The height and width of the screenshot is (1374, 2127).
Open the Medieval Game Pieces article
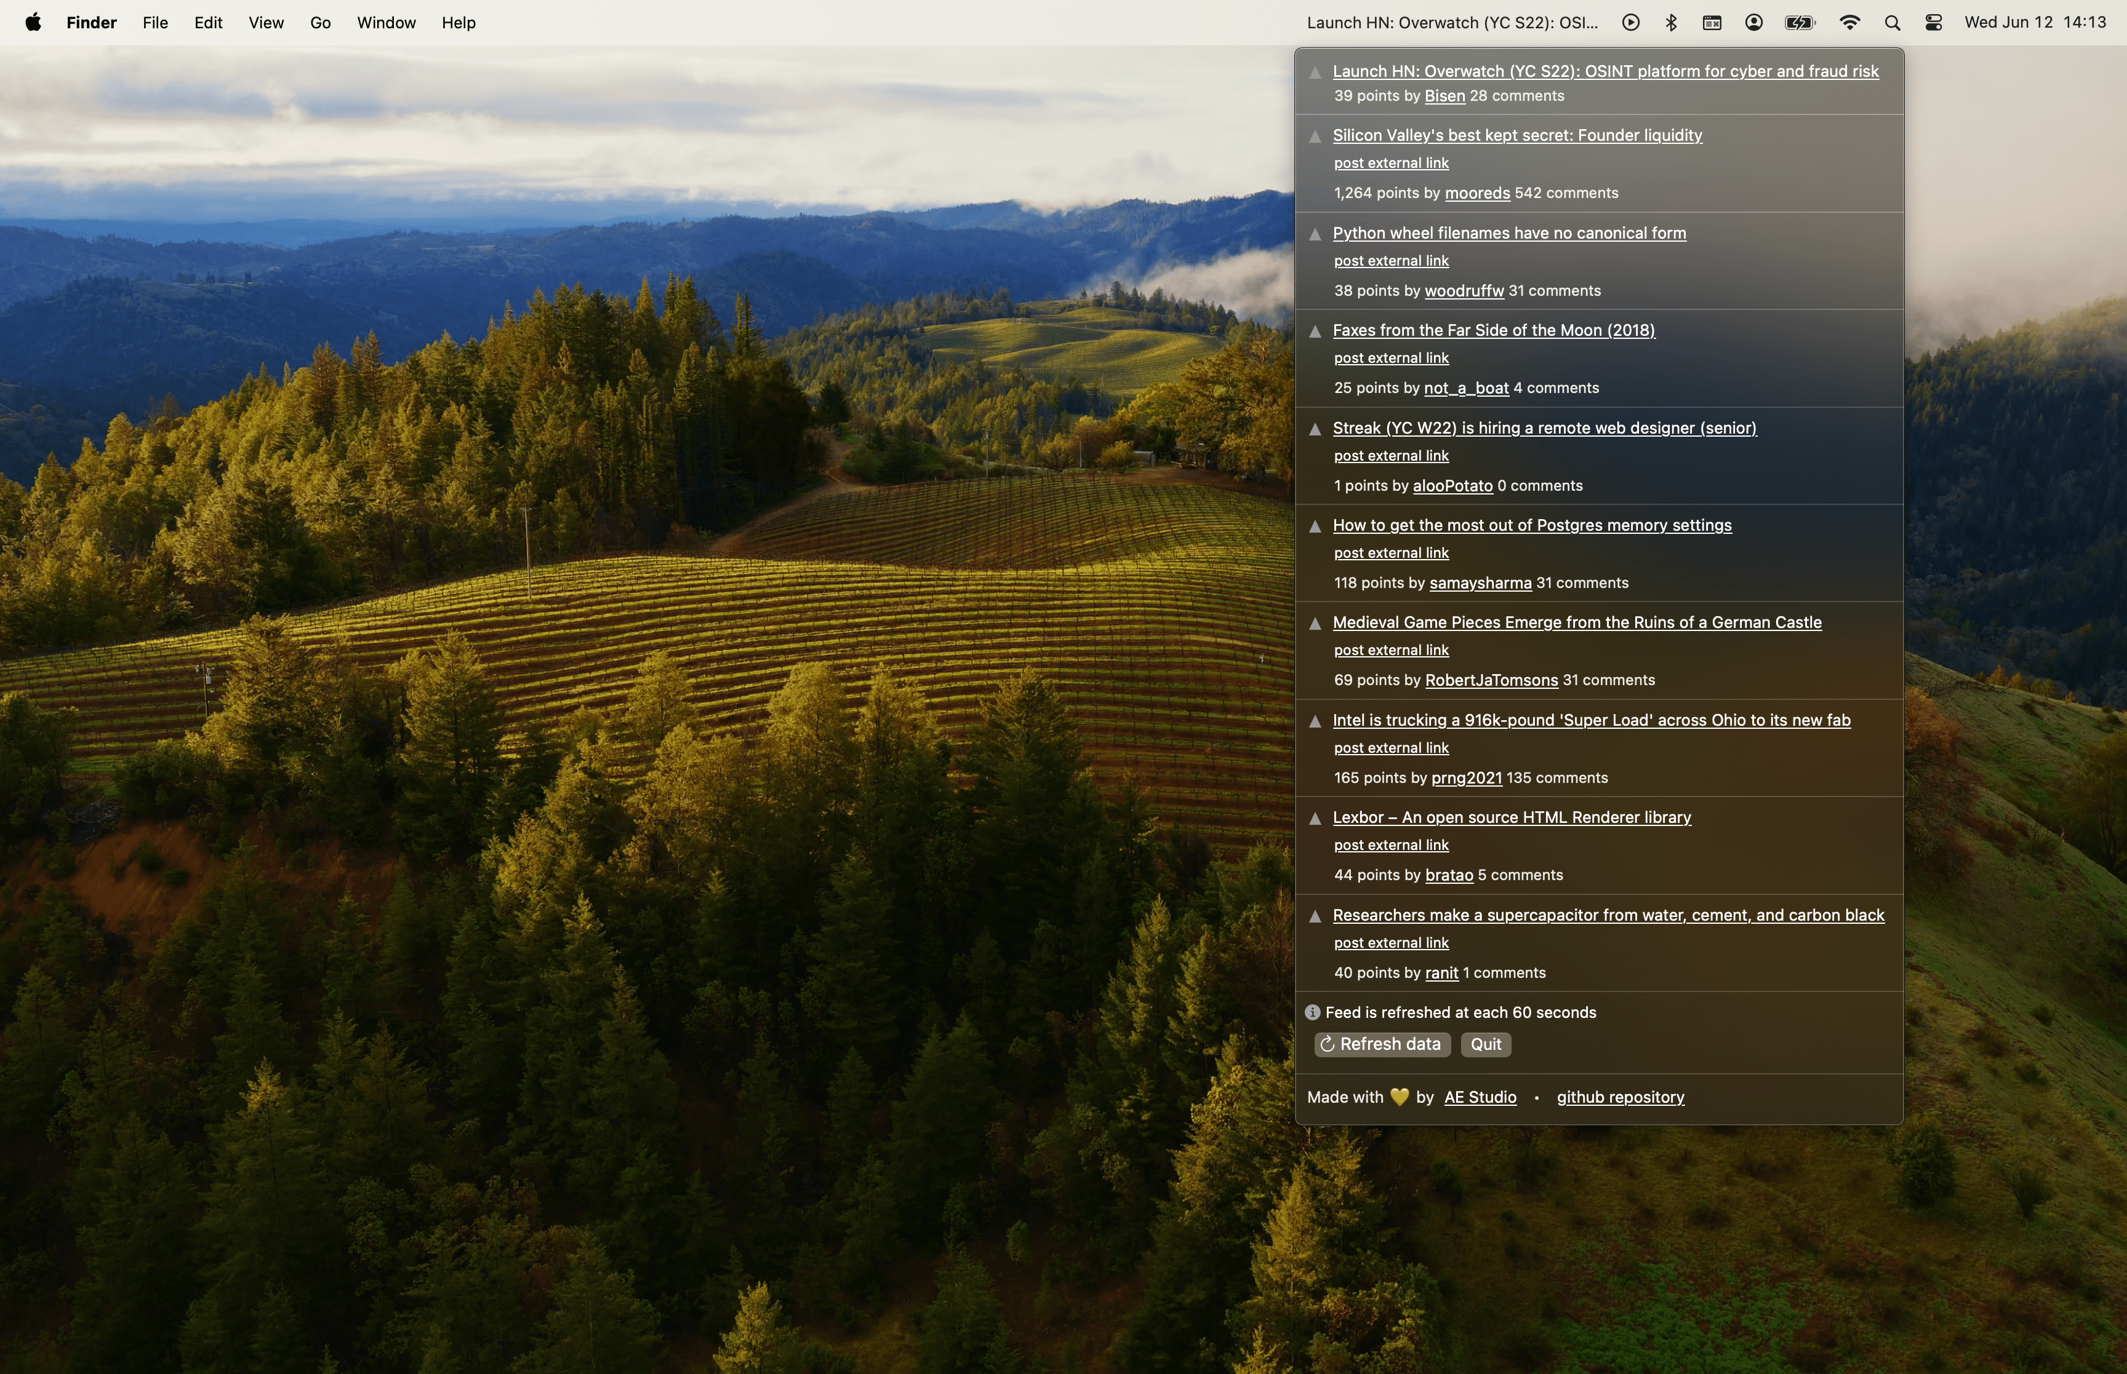[x=1576, y=622]
